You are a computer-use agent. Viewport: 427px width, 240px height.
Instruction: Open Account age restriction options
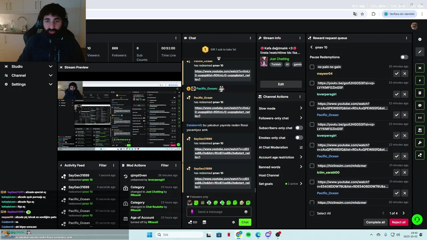point(301,157)
